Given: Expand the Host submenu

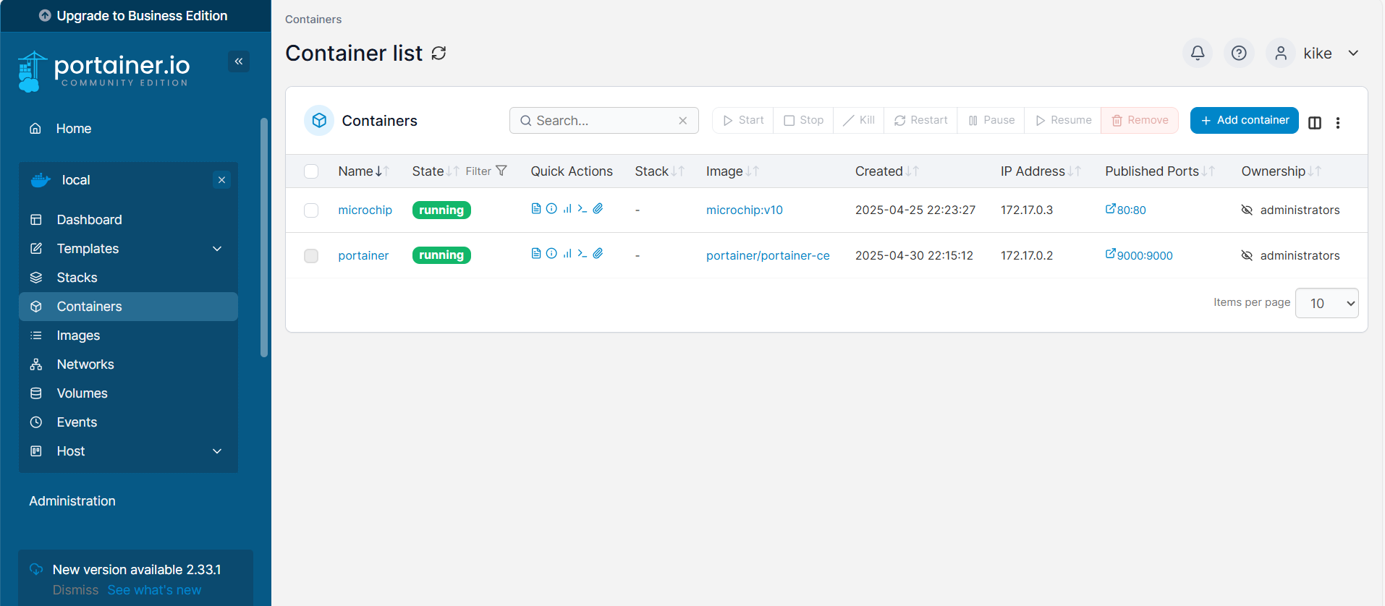Looking at the screenshot, I should (x=217, y=451).
